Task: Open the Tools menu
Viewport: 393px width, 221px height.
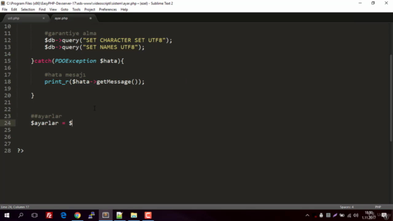Action: (x=76, y=10)
